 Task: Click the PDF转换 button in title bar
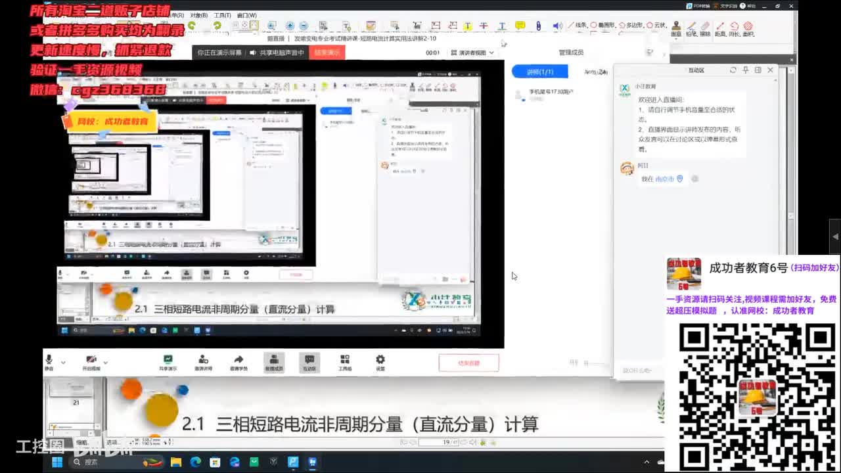coord(698,6)
